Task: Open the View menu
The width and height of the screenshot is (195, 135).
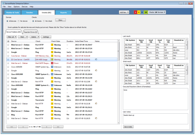Action: [x=9, y=6]
